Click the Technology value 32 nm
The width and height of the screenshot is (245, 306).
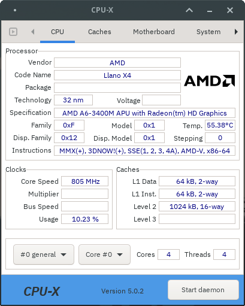(x=73, y=100)
